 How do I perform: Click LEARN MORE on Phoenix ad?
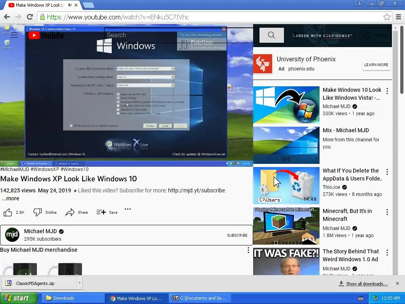(376, 65)
